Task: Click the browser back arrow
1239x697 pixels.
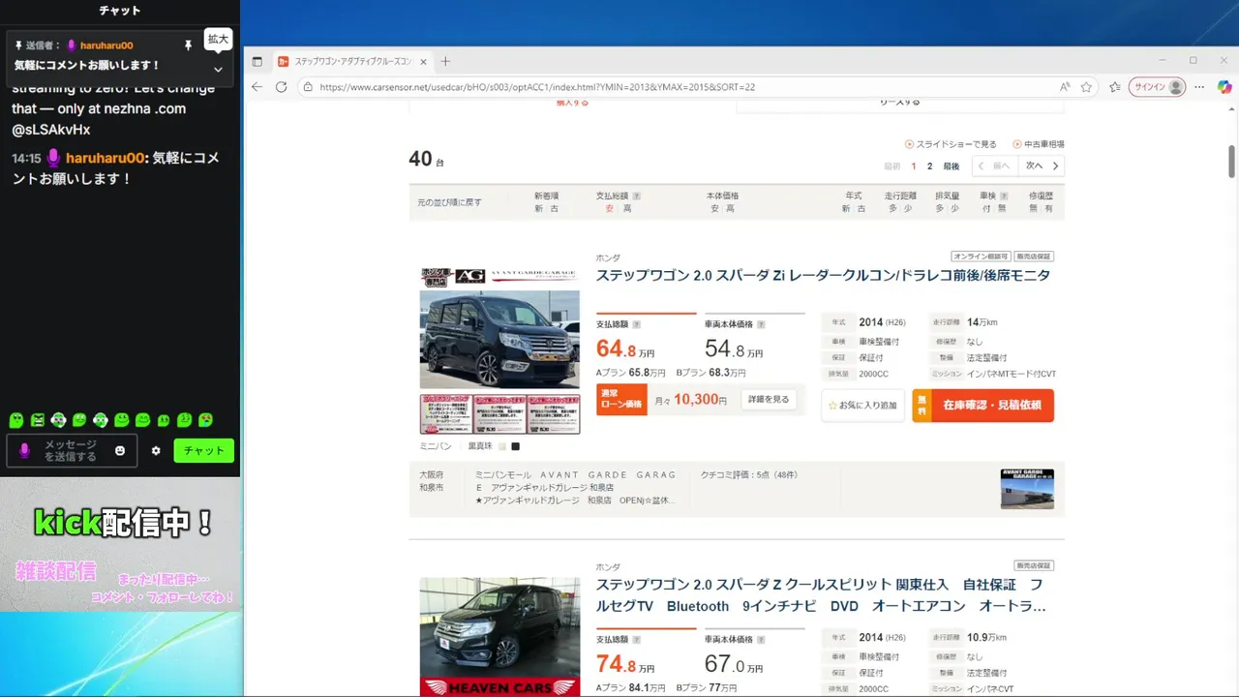Action: tap(257, 86)
